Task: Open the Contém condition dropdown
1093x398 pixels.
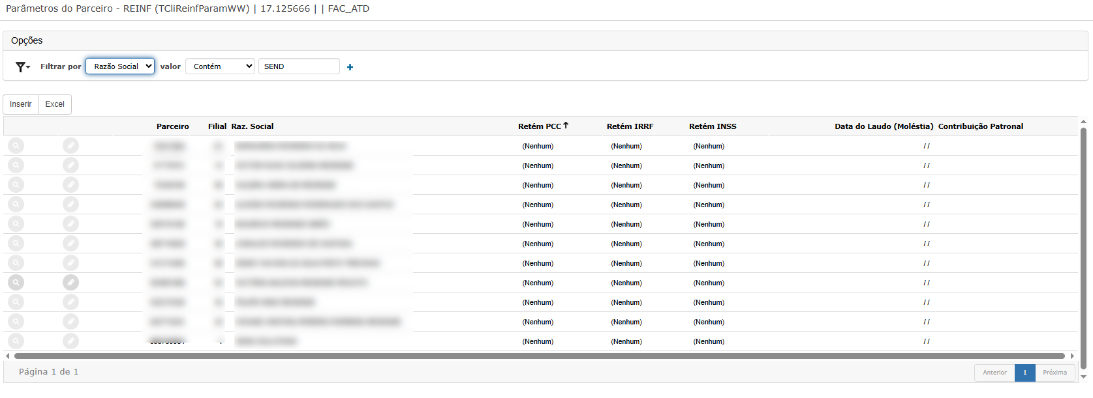Action: [x=220, y=66]
